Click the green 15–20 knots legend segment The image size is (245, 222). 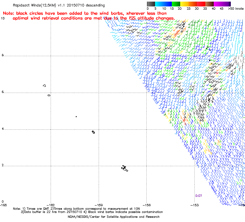[176, 4]
